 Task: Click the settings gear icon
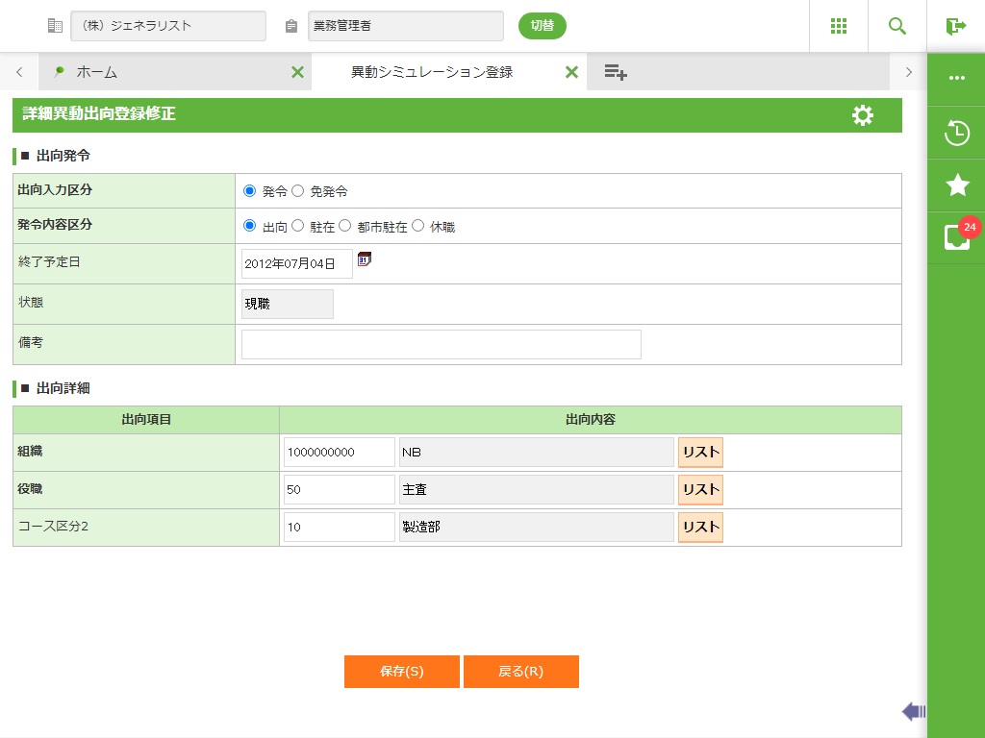863,115
